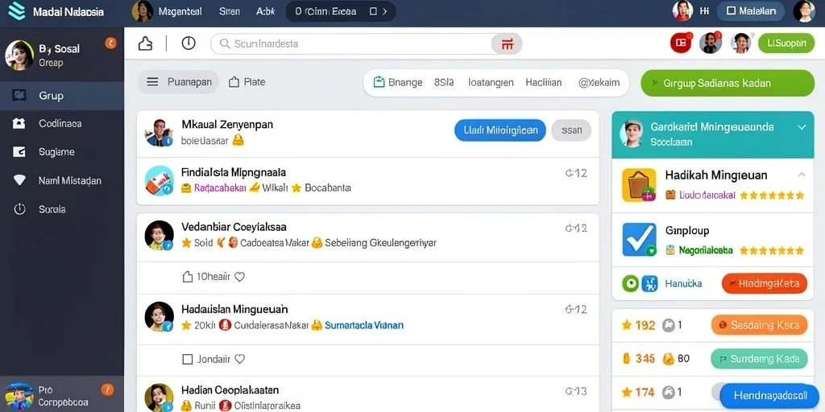
Task: Click the Sumartacla Vranan link
Action: [x=364, y=325]
